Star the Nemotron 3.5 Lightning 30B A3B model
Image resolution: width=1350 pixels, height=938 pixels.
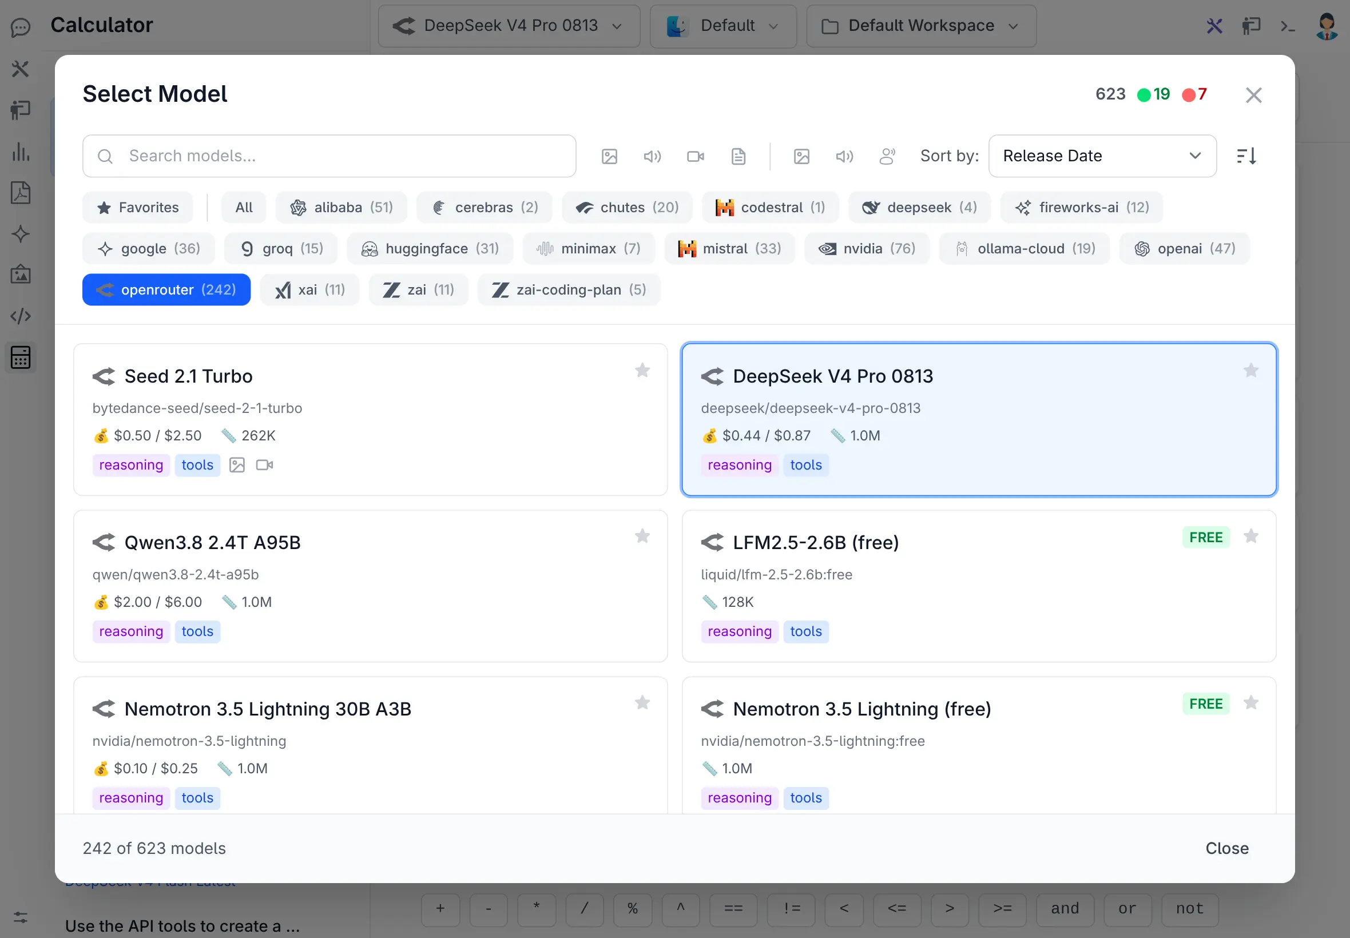pos(642,703)
